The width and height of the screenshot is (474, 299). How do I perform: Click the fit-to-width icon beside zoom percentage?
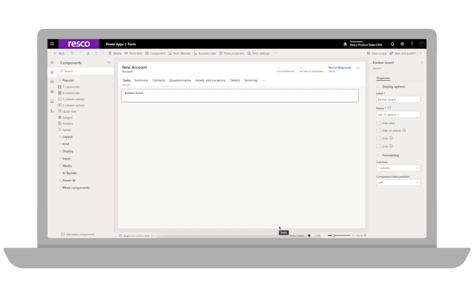(x=365, y=235)
